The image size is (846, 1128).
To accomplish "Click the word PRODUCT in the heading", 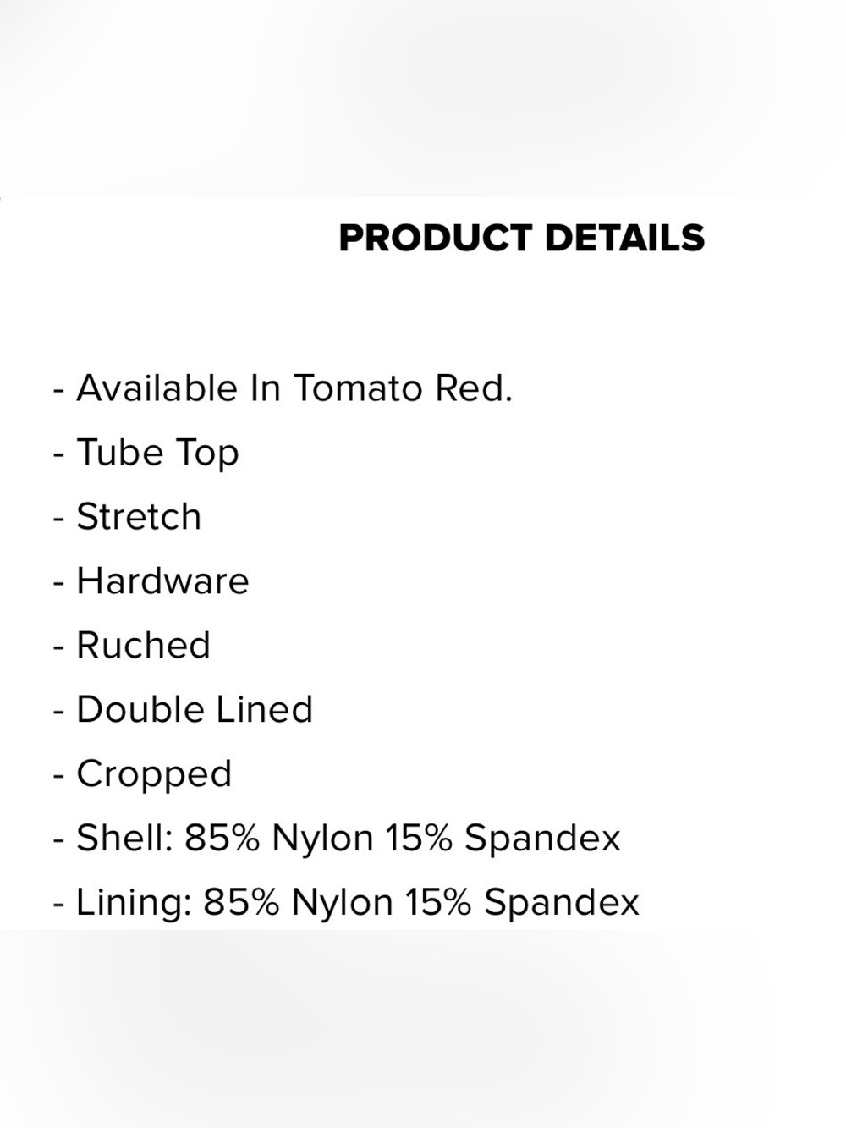I will (436, 238).
